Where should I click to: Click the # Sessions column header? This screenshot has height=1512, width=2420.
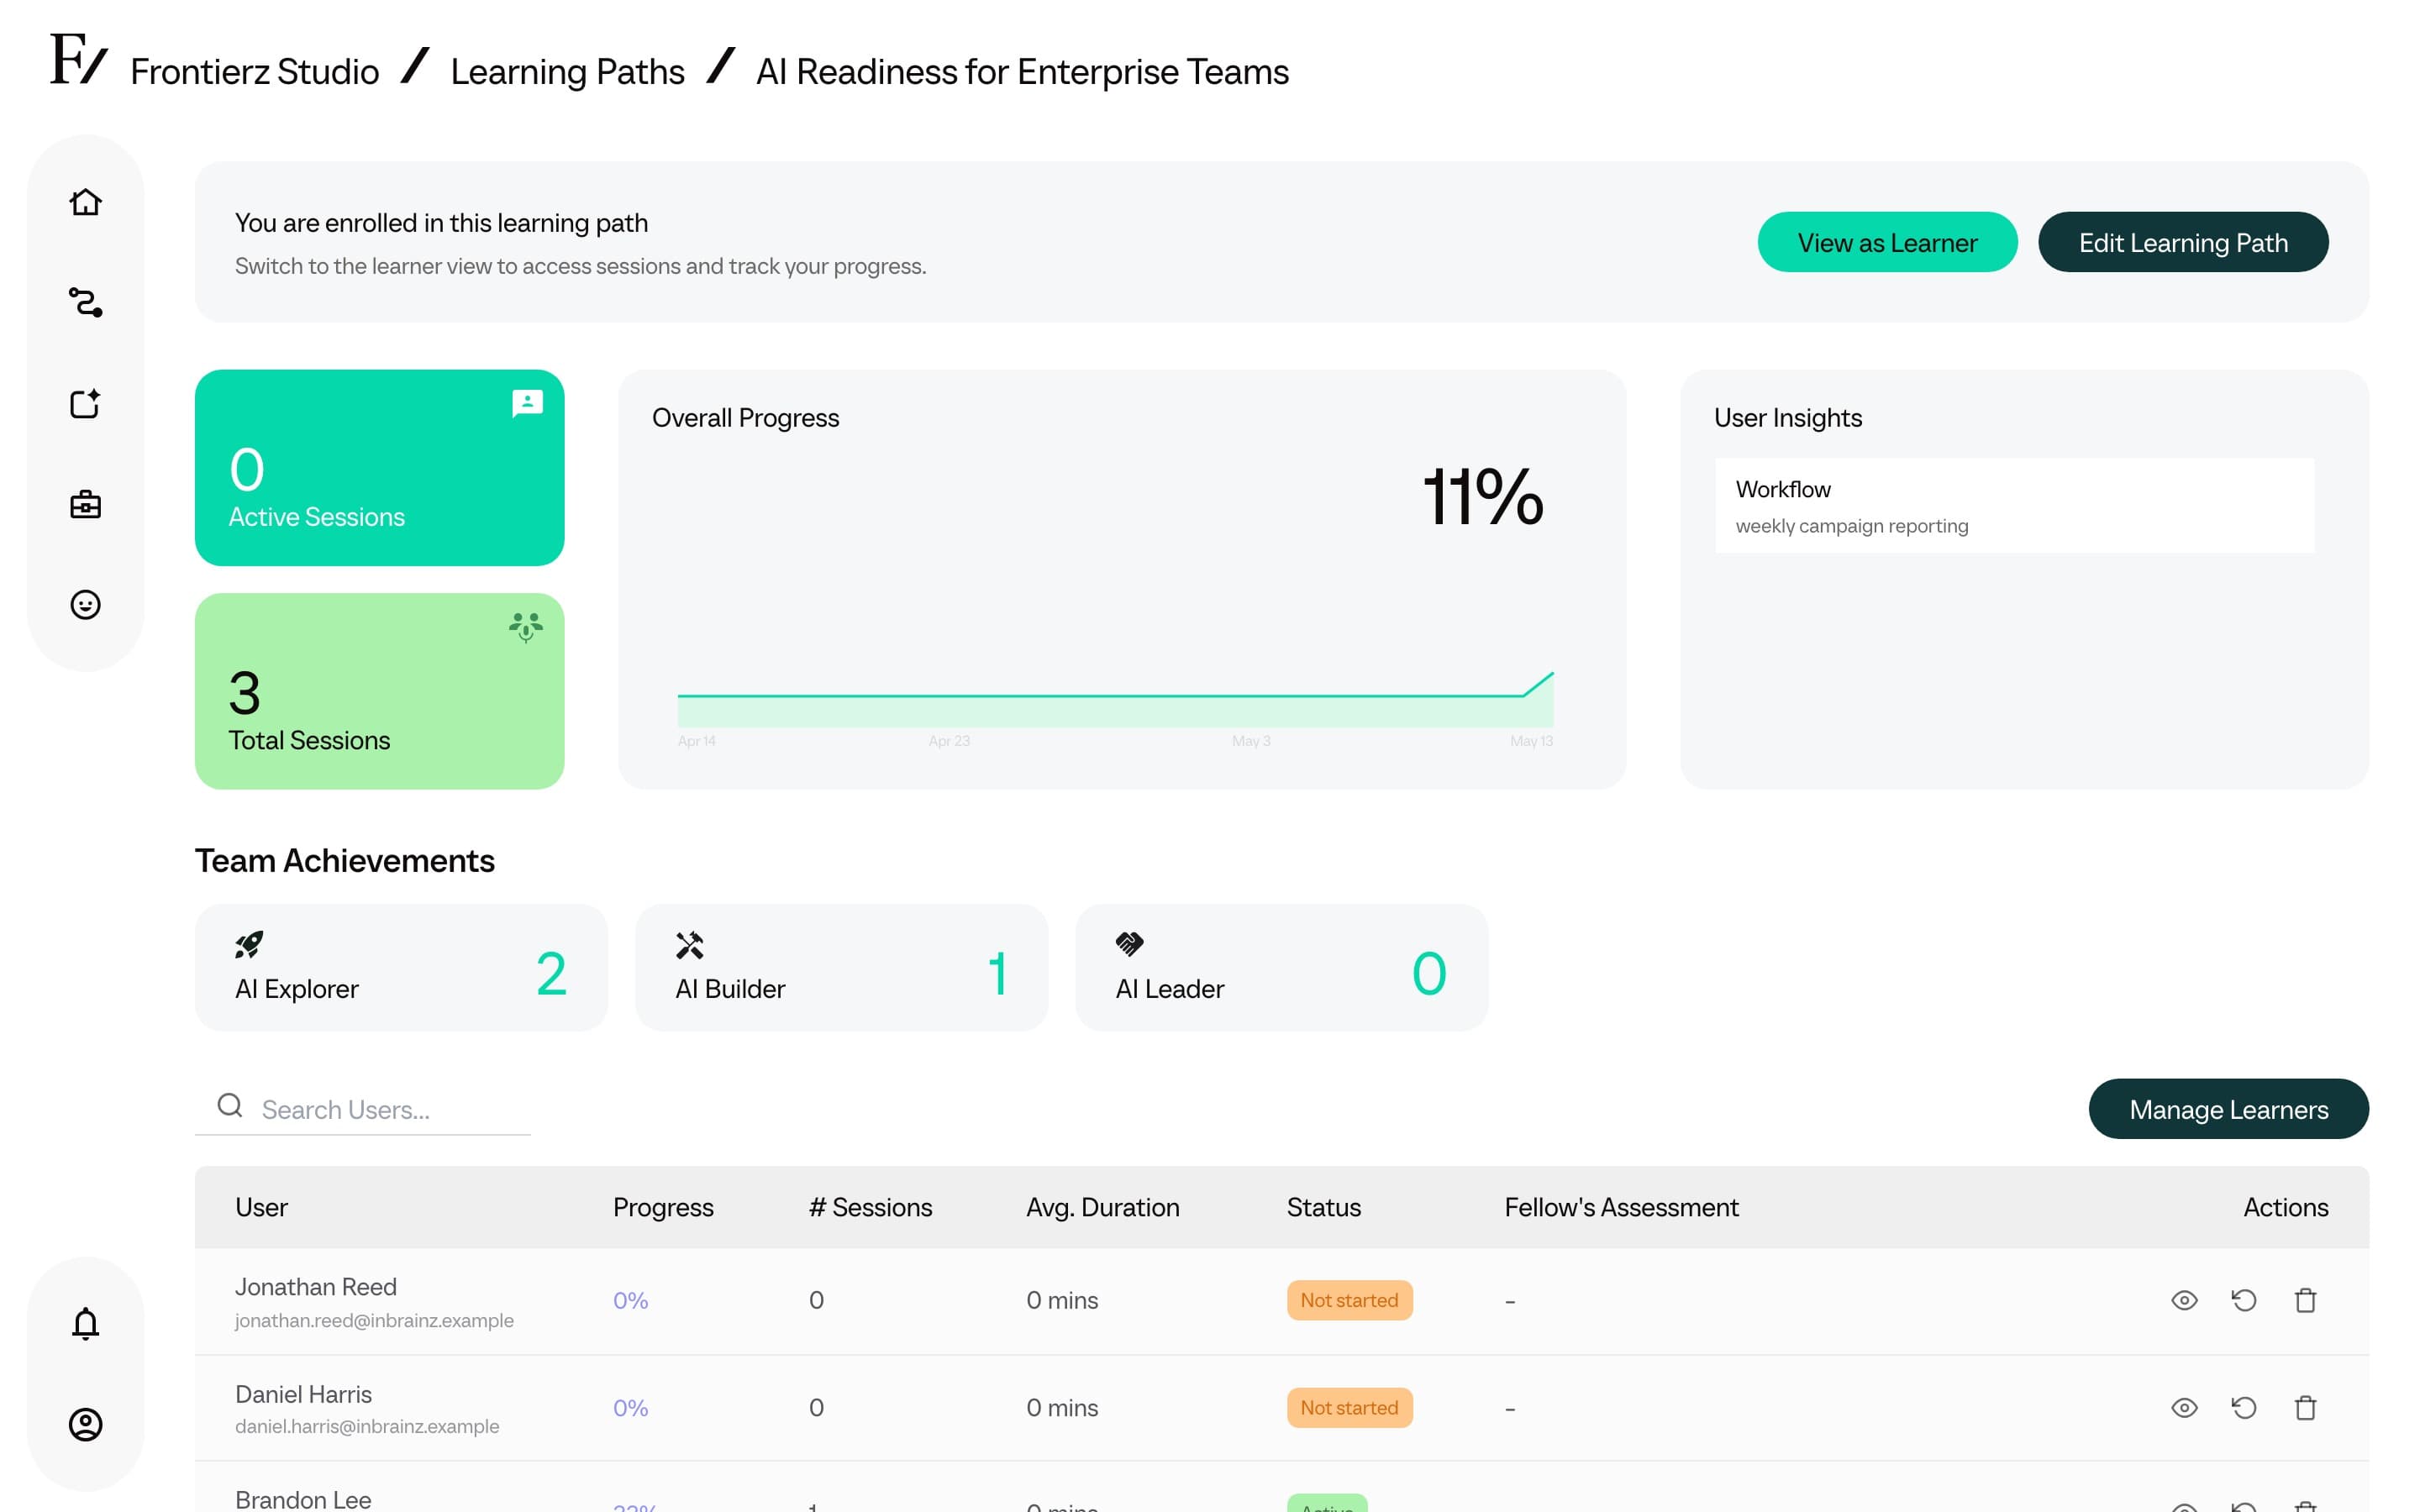870,1207
